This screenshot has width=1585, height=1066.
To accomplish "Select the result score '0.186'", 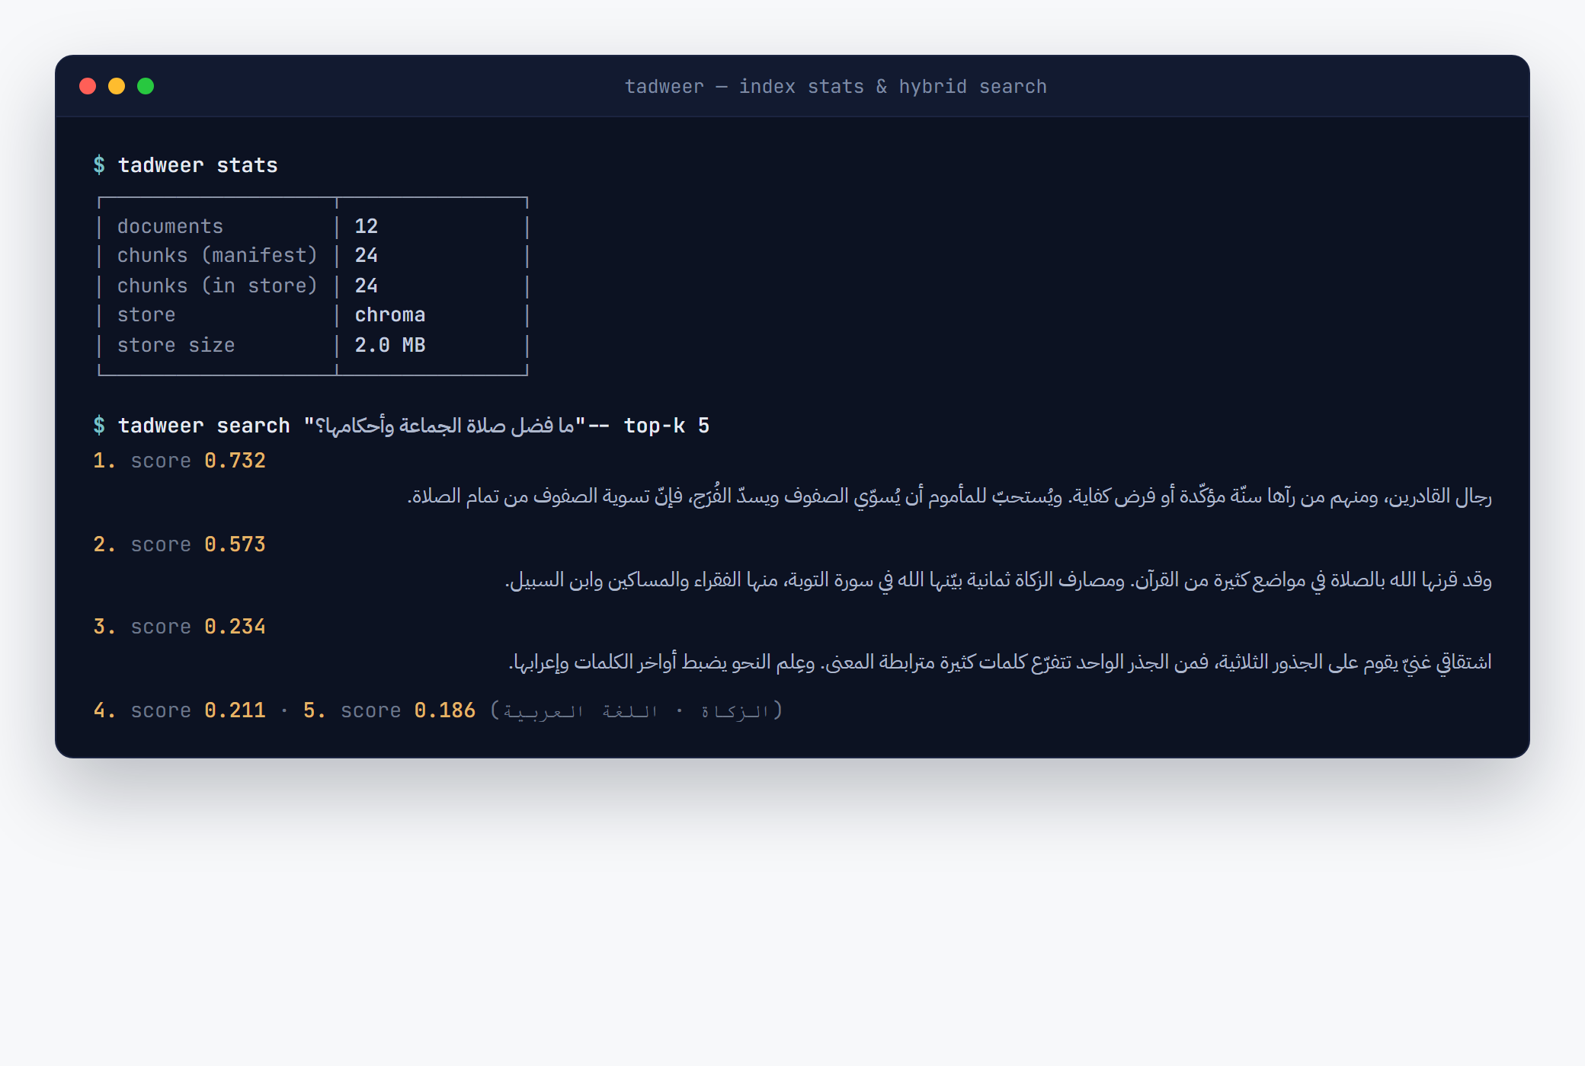I will pyautogui.click(x=445, y=710).
